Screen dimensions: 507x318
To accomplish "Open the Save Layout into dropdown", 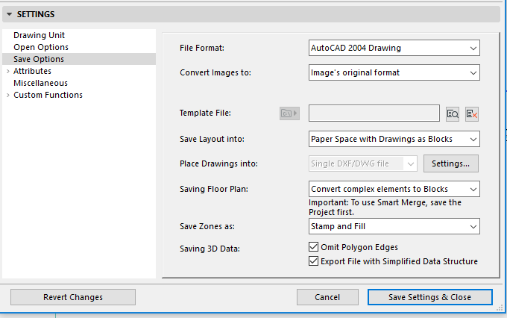I will point(394,139).
